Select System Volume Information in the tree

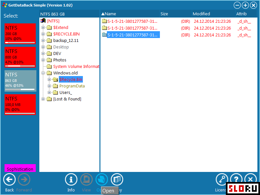(76, 67)
